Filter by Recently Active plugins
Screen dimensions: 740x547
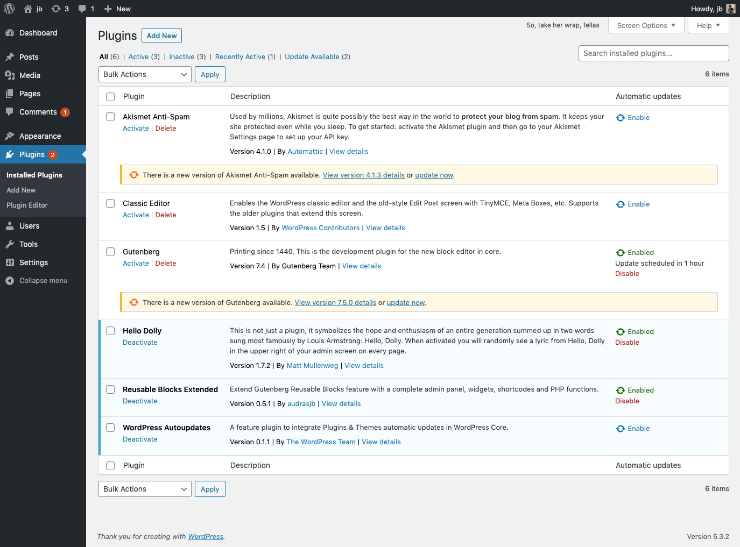(x=240, y=56)
